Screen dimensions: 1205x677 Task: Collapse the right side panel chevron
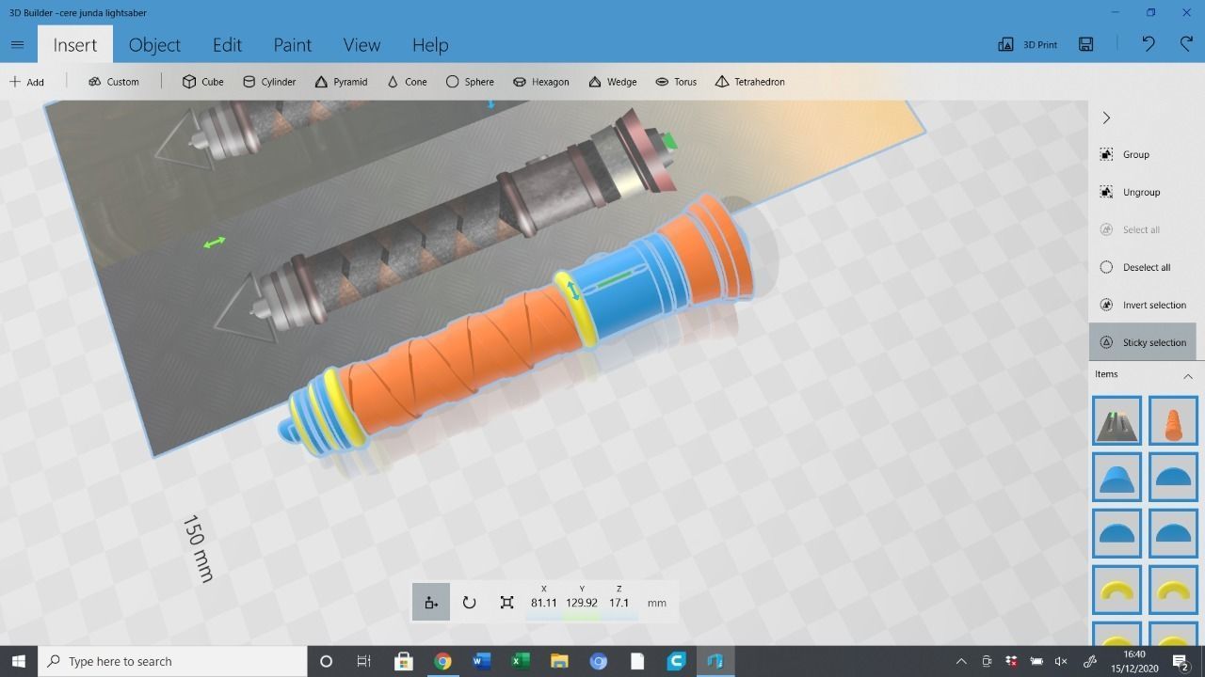[x=1106, y=118]
